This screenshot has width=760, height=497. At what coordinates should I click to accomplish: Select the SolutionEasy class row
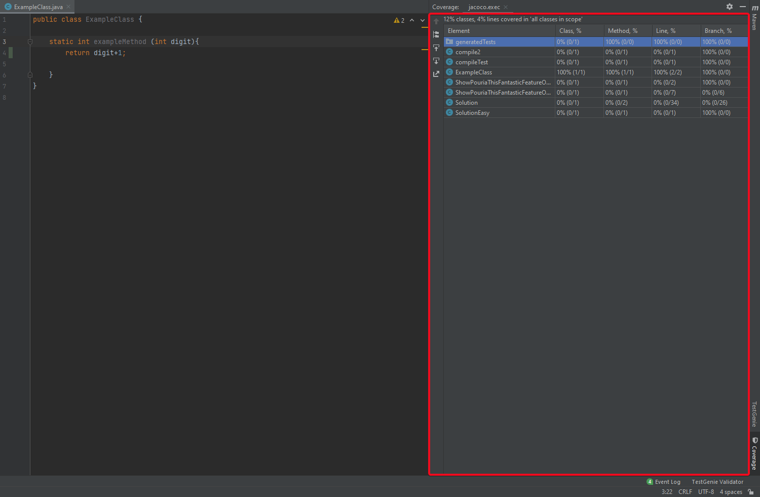click(x=596, y=113)
